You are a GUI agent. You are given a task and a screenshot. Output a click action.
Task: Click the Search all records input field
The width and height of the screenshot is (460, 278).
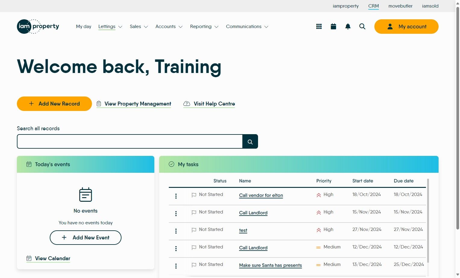(x=130, y=142)
